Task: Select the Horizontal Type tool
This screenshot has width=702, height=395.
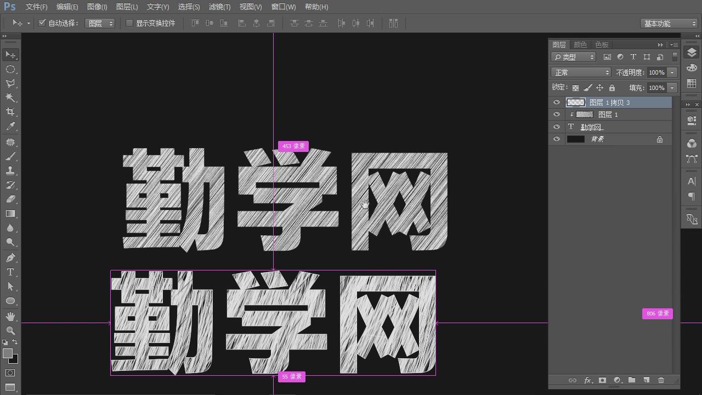Action: (10, 272)
